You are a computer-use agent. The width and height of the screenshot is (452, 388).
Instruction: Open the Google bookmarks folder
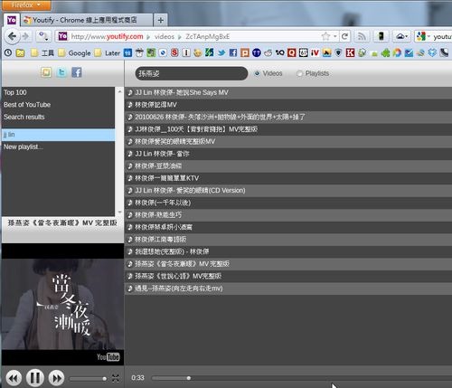tap(75, 53)
